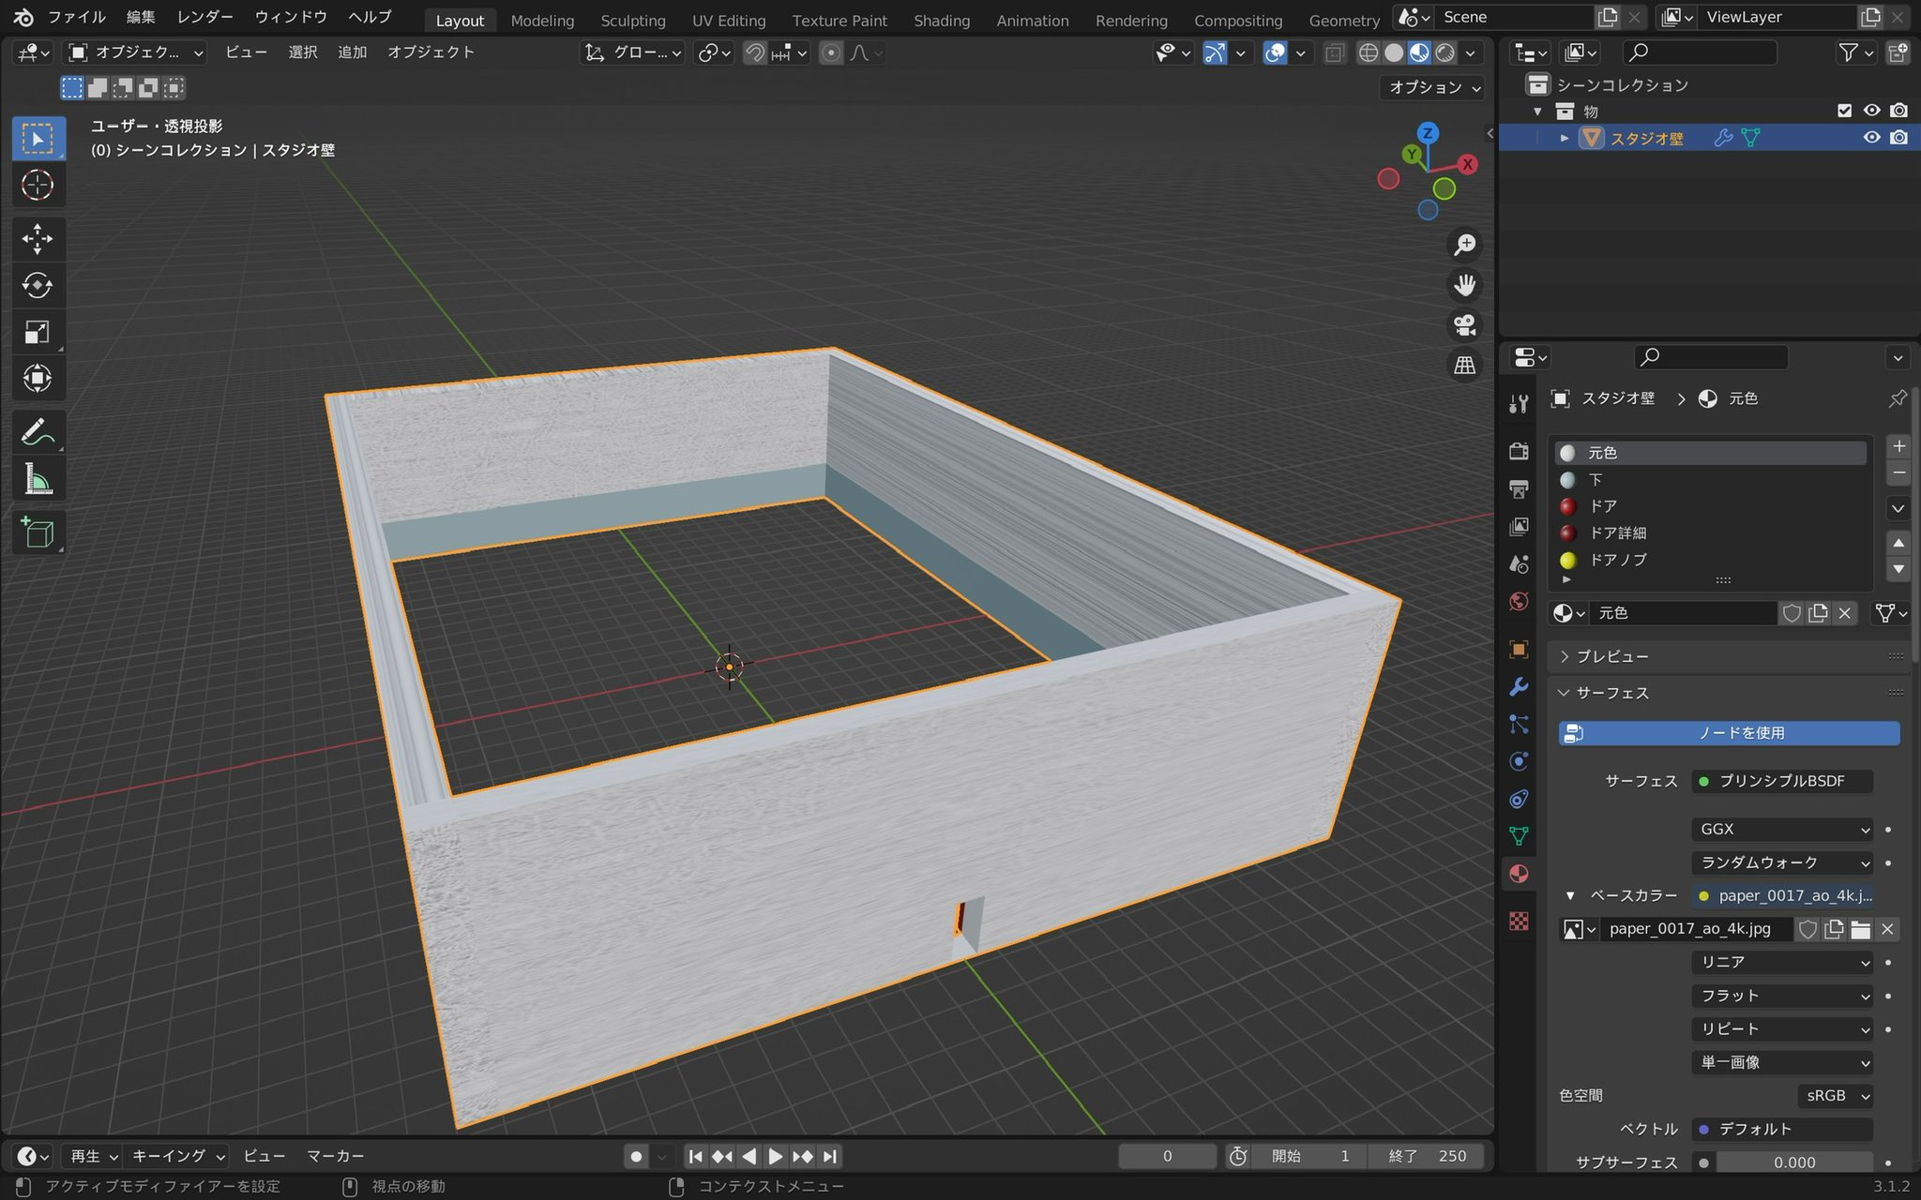1921x1200 pixels.
Task: Switch to the Shading workspace tab
Action: [941, 20]
